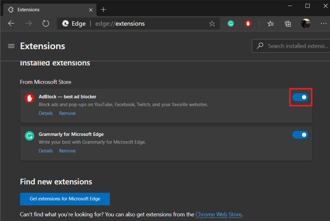Open the Favorites list icon
330x221 pixels.
[x=270, y=24]
